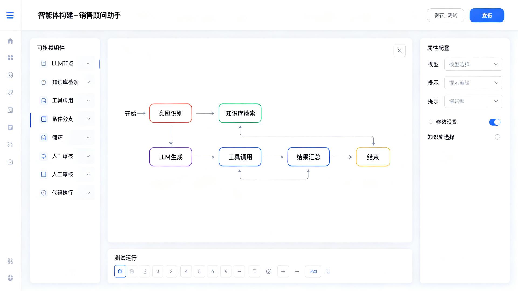Select the 工具调用 node on the canvas
This screenshot has height=291, width=518.
coord(240,157)
